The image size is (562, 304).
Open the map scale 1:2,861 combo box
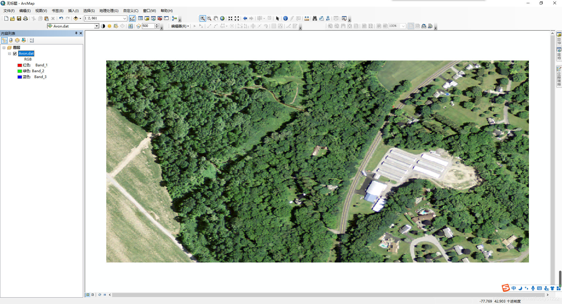click(x=105, y=18)
